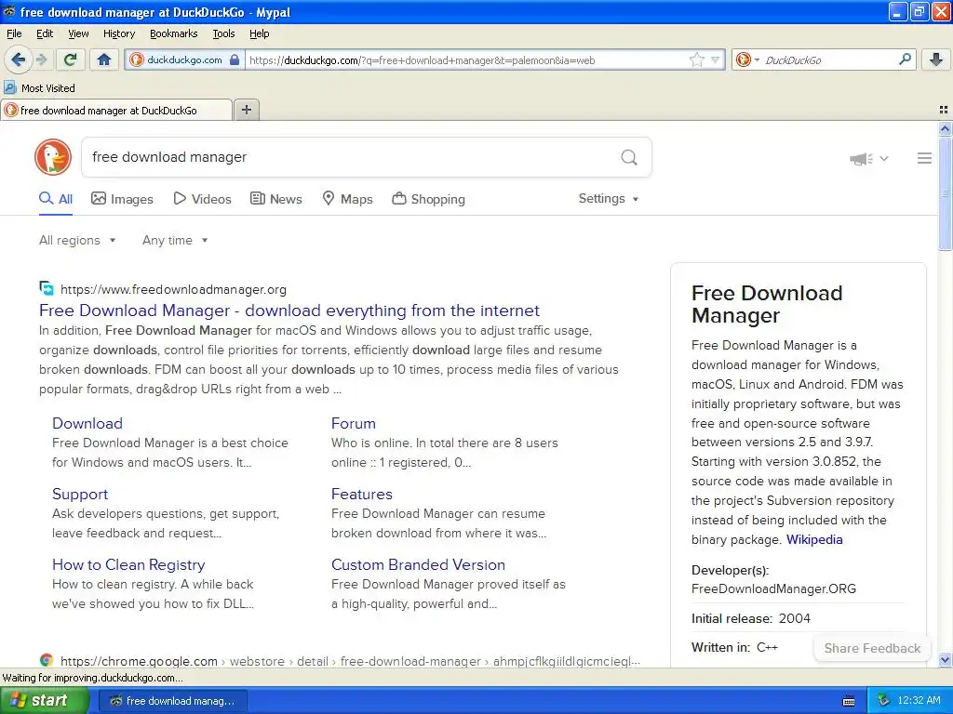Open a new tab with plus button
The image size is (953, 714).
pos(246,110)
